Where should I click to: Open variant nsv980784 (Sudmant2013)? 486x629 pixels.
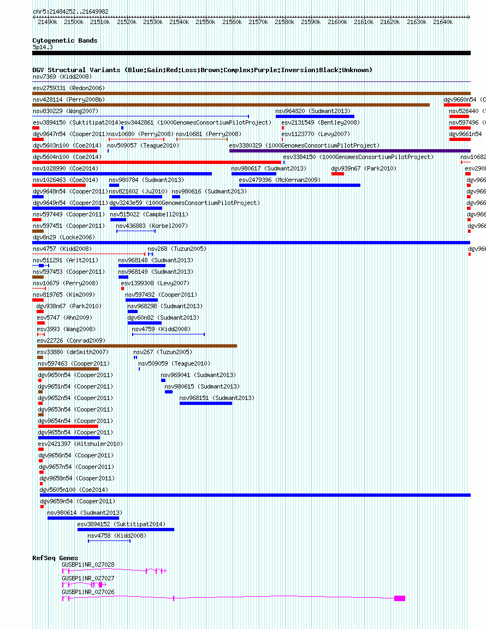(146, 180)
